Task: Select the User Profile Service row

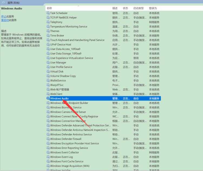Action: tap(104, 67)
